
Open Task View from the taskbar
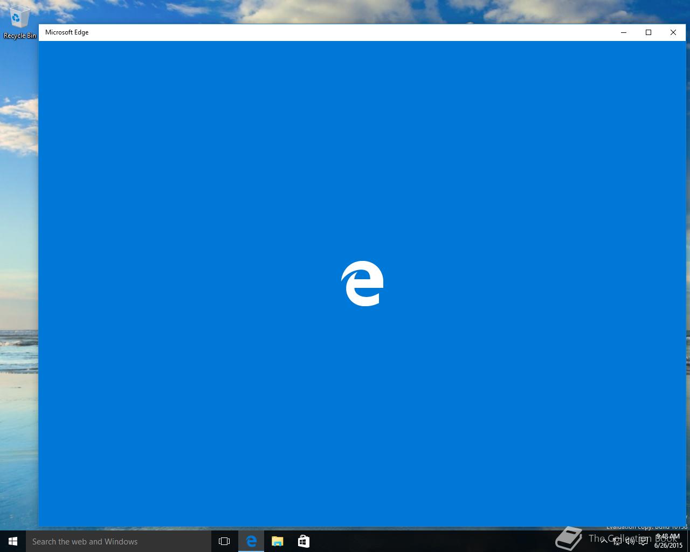tap(224, 541)
